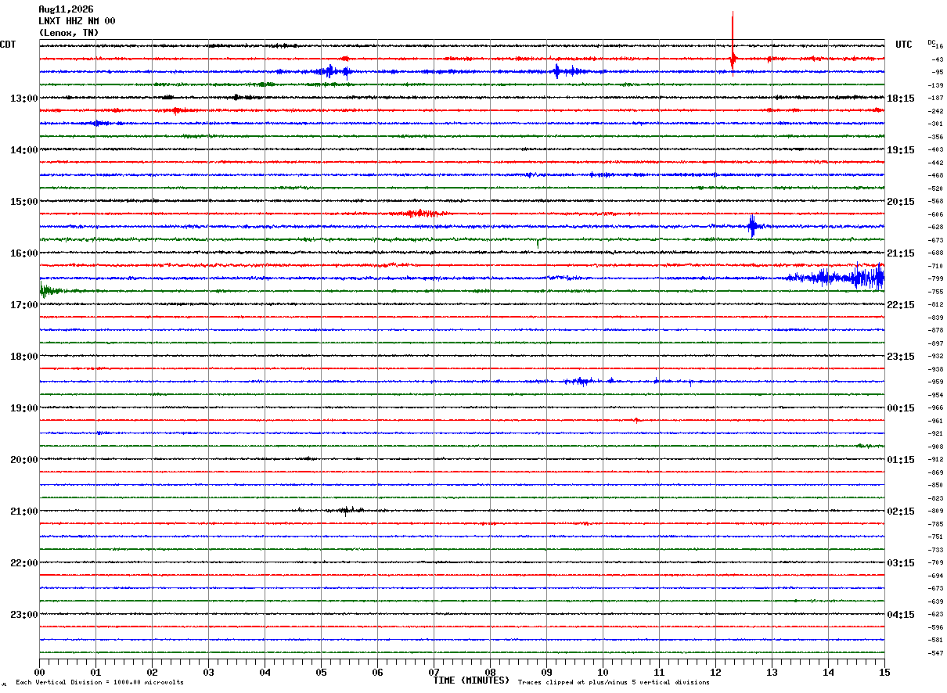Click the blue event near minute 5 on the third trace
The height and width of the screenshot is (693, 947).
tap(333, 72)
